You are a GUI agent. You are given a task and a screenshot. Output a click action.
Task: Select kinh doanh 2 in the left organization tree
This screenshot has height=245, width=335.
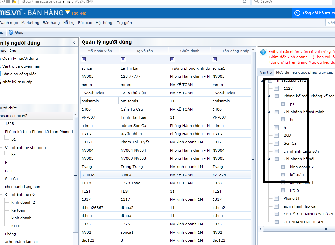(x=23, y=202)
